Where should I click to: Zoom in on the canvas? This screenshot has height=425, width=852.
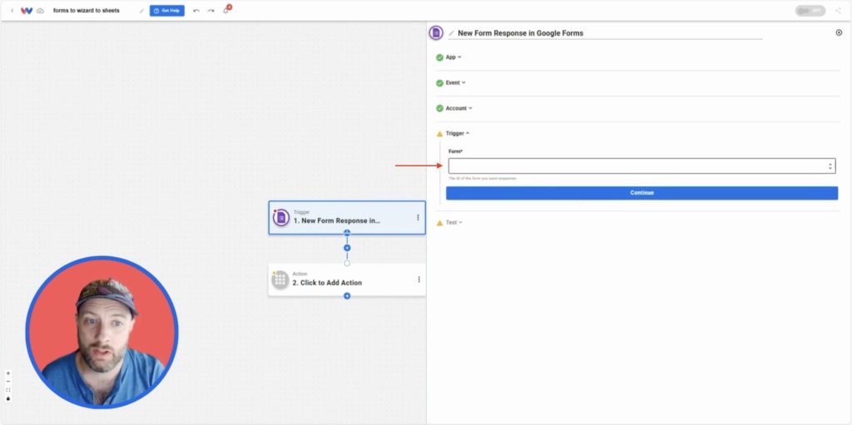[8, 373]
